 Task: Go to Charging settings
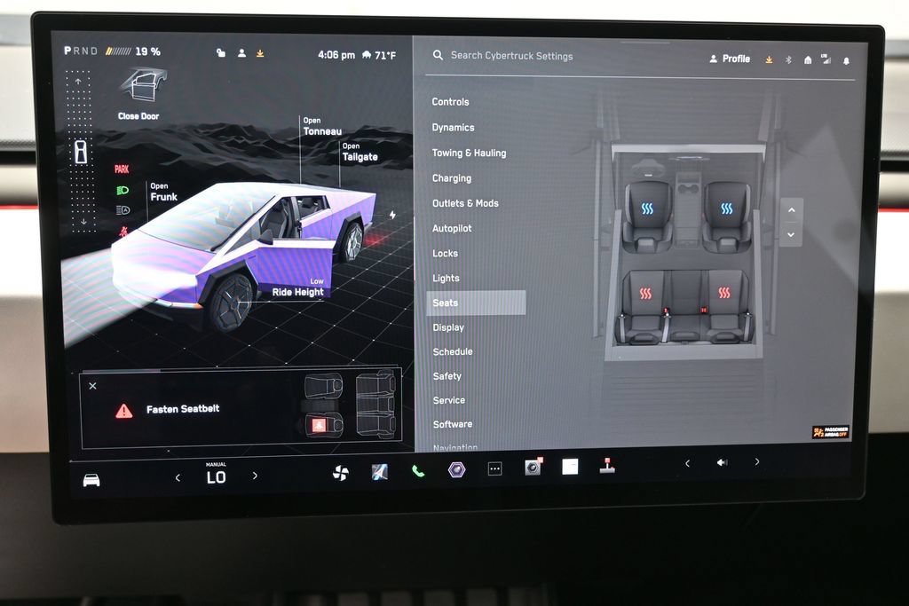(x=452, y=178)
